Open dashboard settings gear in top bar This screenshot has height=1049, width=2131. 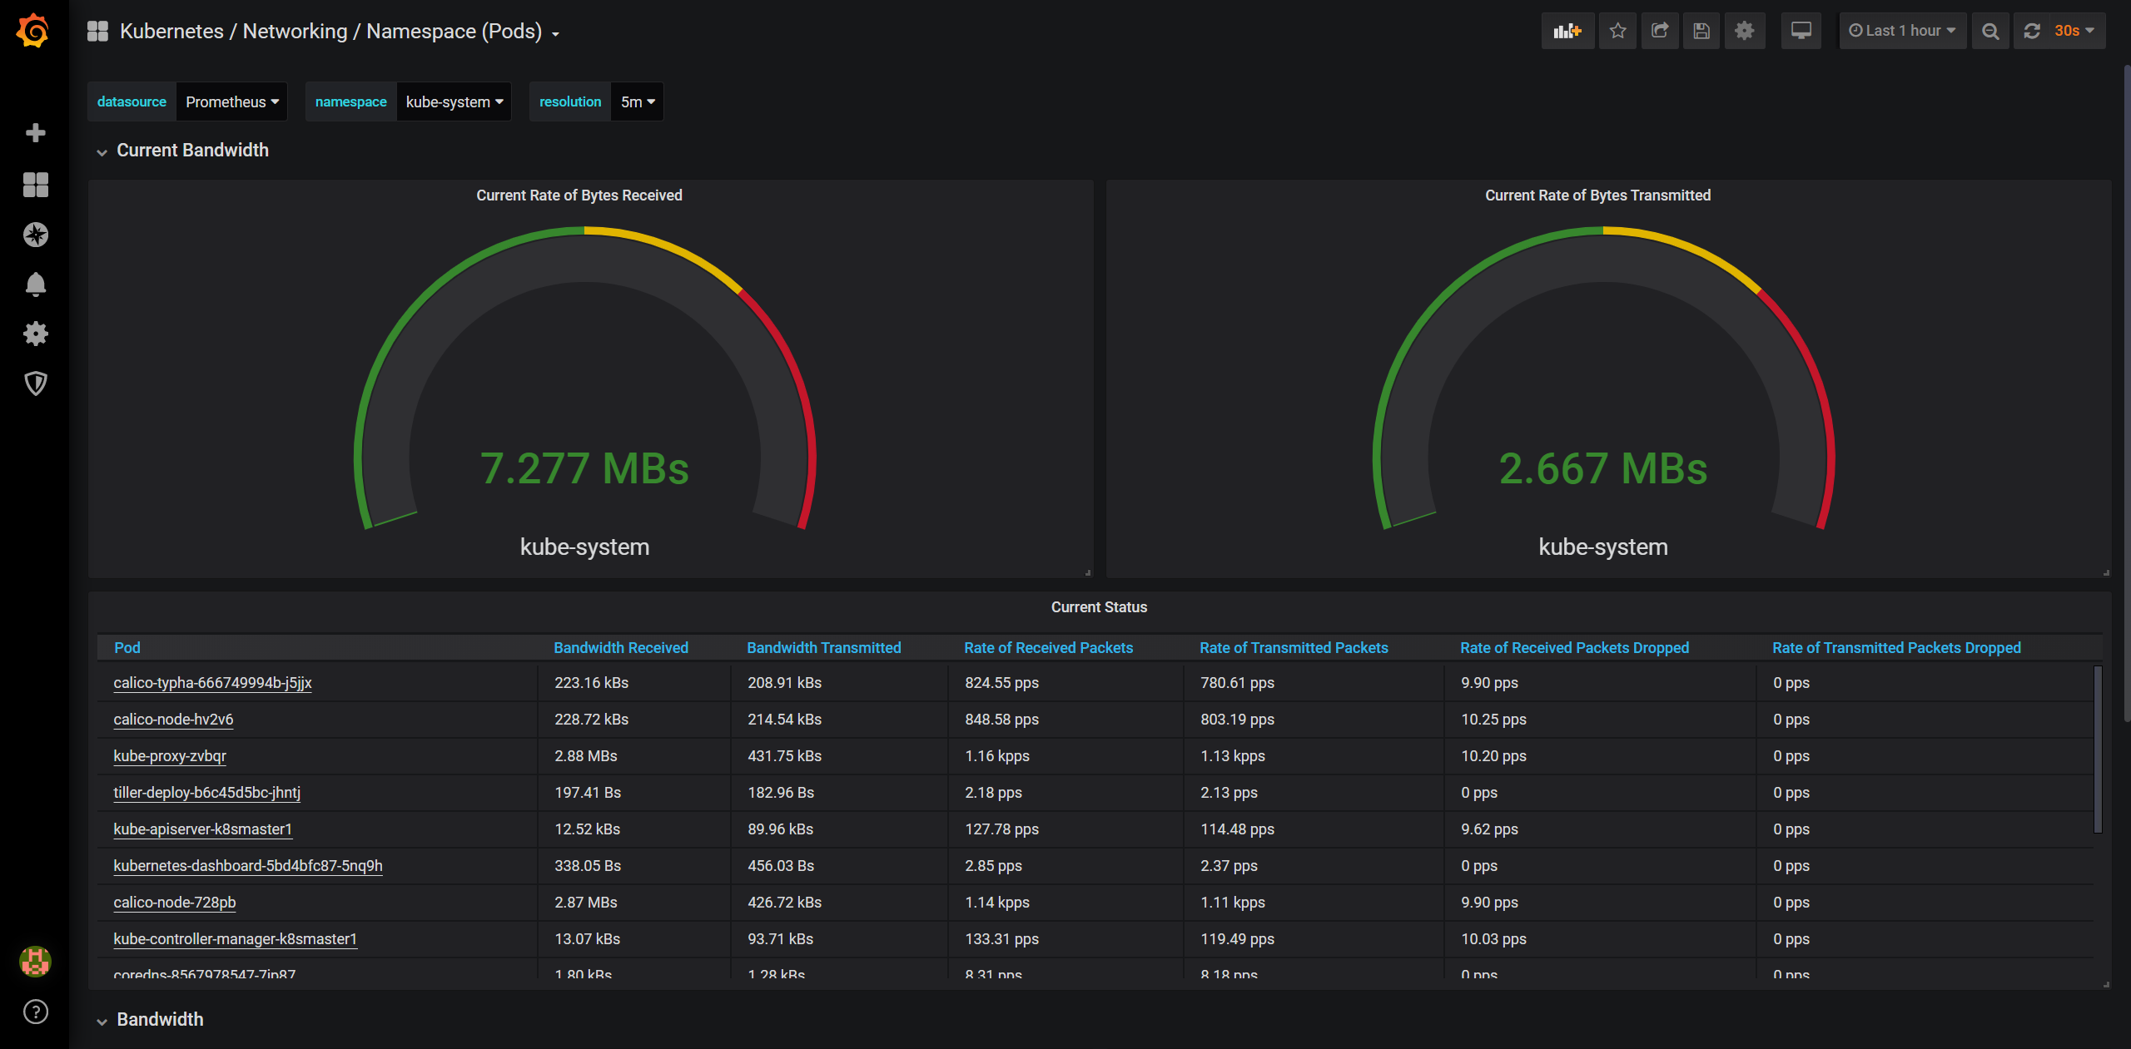click(1744, 31)
